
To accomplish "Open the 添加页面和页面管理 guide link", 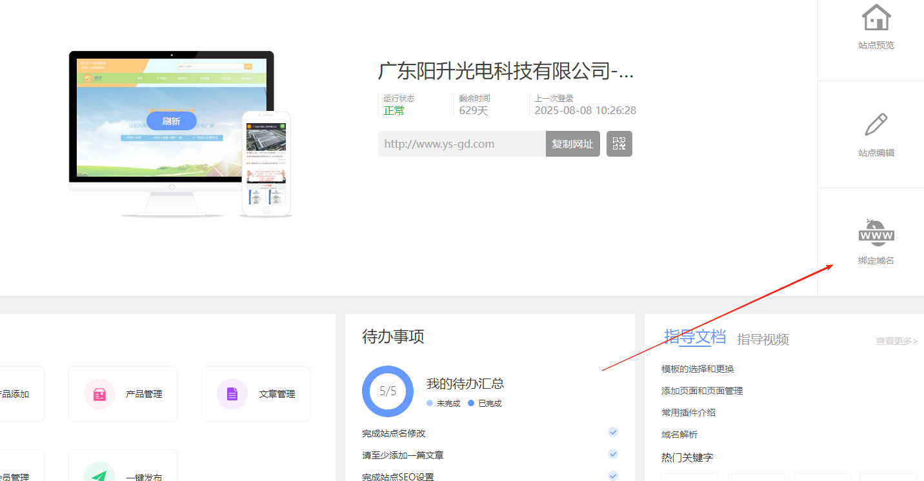I will 702,391.
